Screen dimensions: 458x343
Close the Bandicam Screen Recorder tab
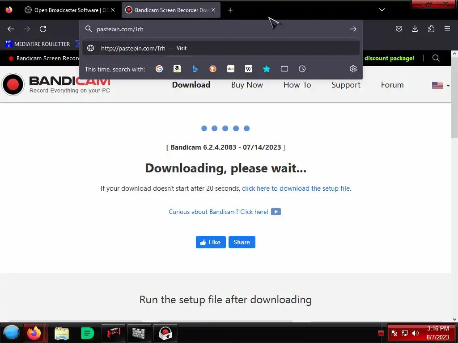pos(213,10)
